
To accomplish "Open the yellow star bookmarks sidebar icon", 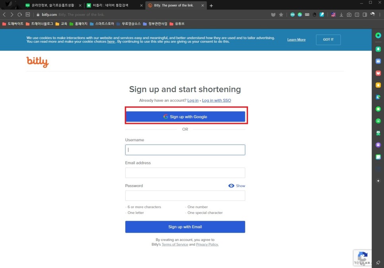I will [378, 85].
